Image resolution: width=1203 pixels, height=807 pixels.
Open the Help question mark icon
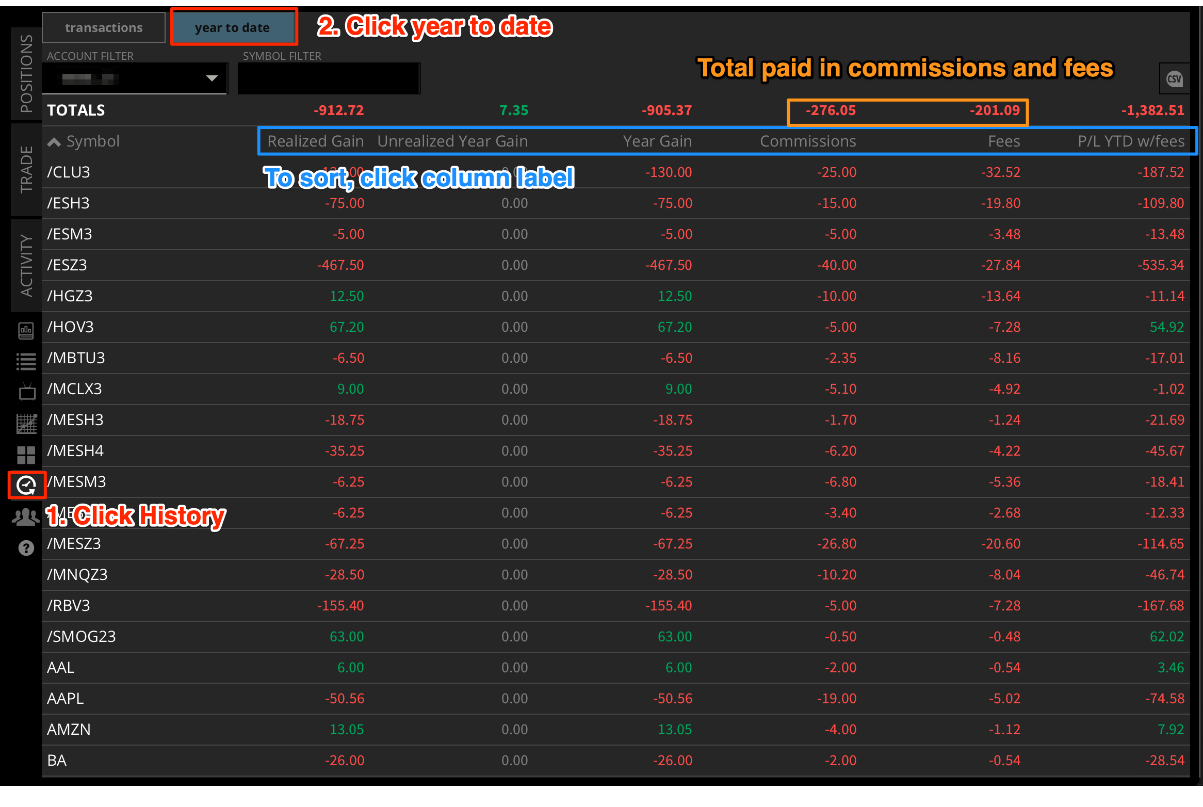[26, 548]
